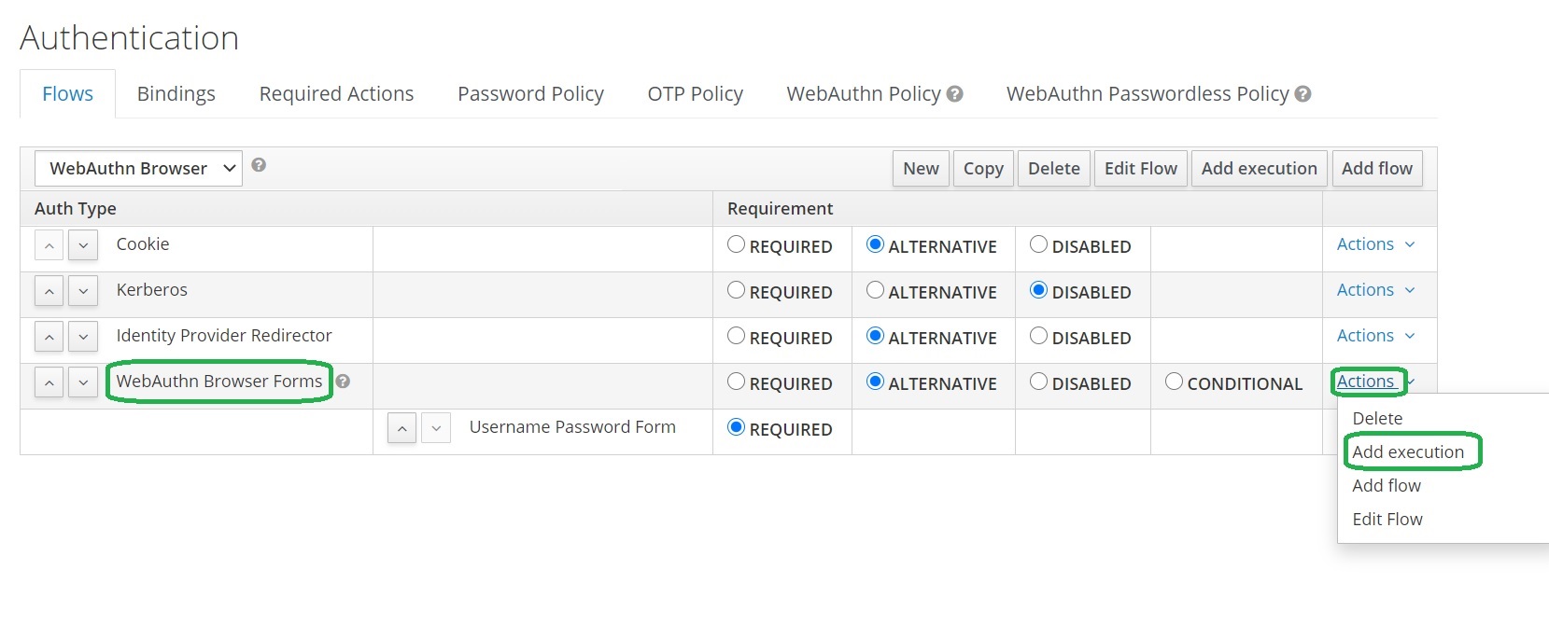Move Cookie execution down
Screen dimensions: 1549x639
point(83,245)
